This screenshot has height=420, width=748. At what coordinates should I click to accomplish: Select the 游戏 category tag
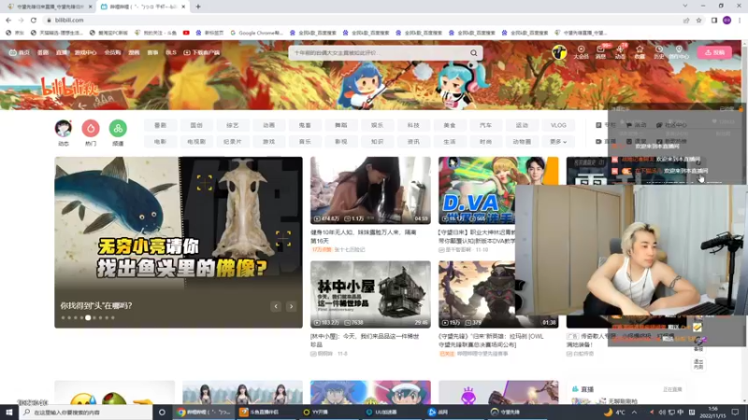[268, 142]
